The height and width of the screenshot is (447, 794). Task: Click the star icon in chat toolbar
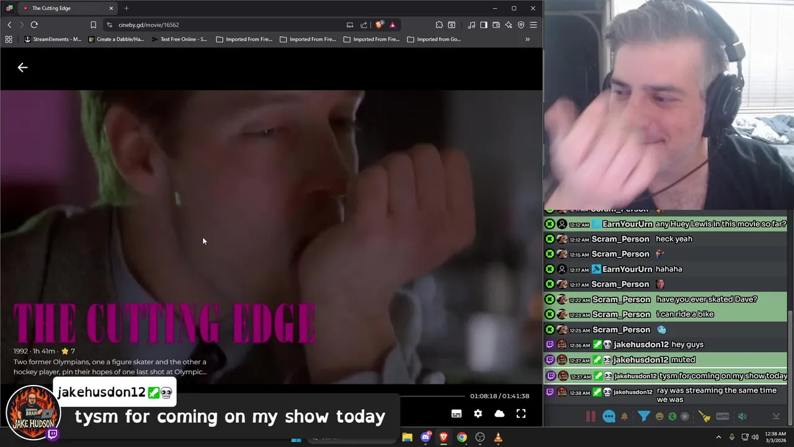[x=685, y=417]
